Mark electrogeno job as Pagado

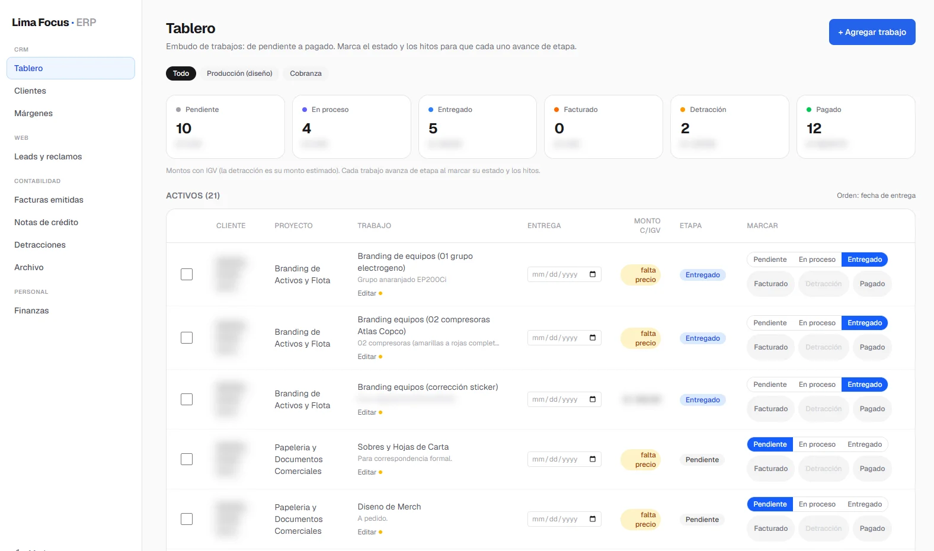(x=872, y=284)
